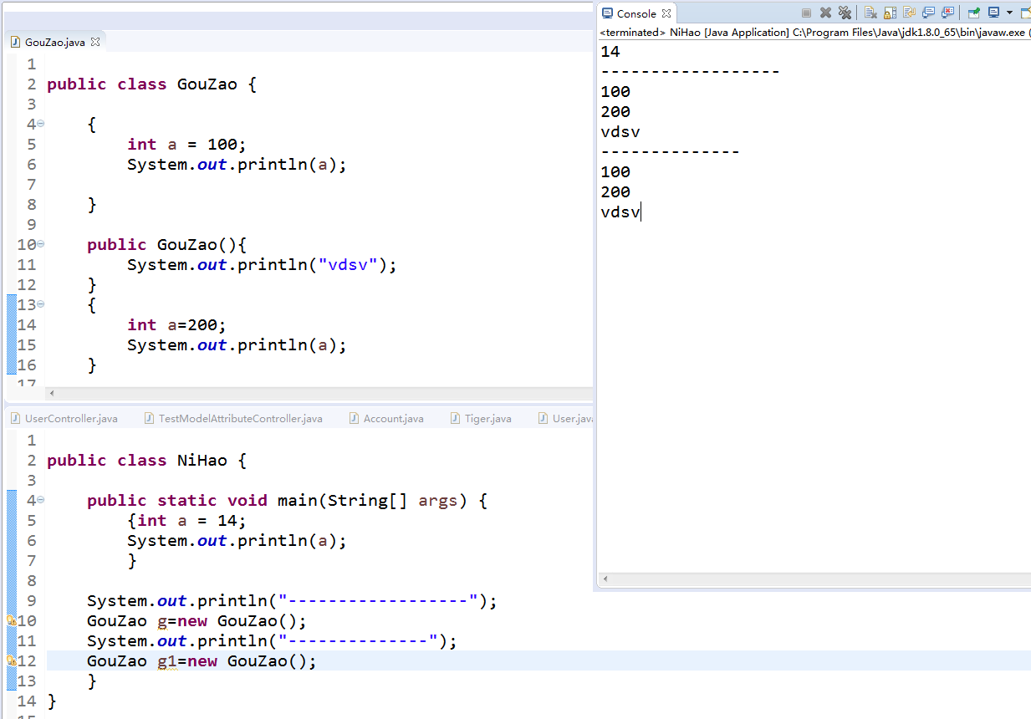Clear the Console output
The image size is (1031, 719).
[870, 13]
